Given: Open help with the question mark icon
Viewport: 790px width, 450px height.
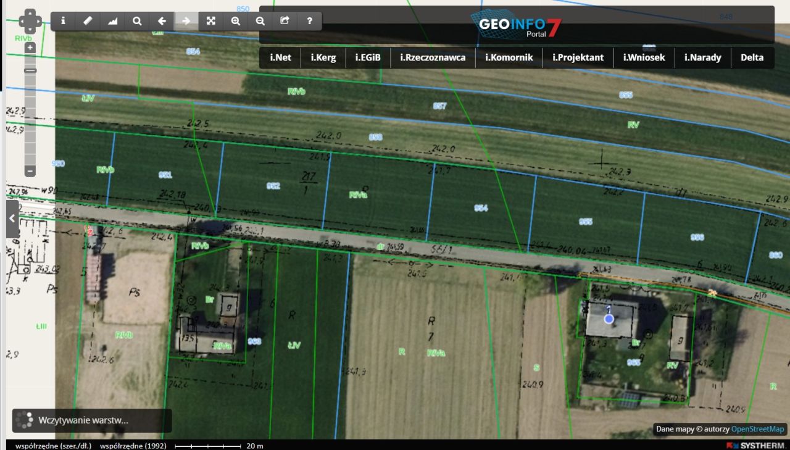Looking at the screenshot, I should [310, 21].
